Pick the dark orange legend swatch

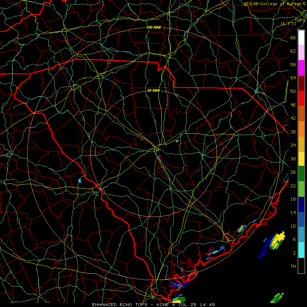301,114
